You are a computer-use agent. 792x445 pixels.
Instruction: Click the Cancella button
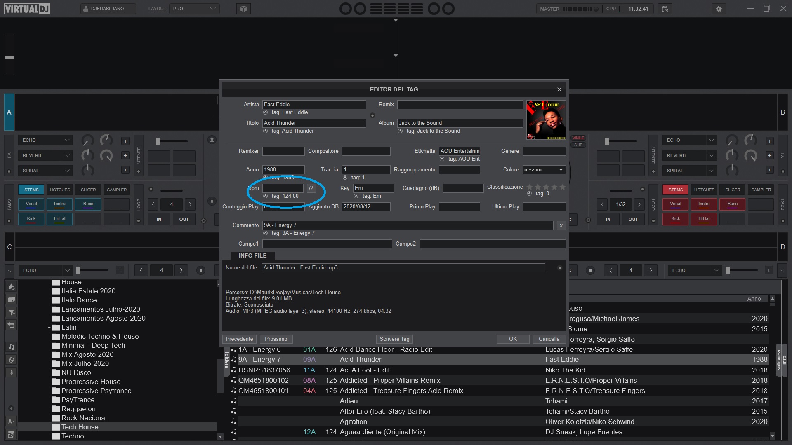pos(549,339)
